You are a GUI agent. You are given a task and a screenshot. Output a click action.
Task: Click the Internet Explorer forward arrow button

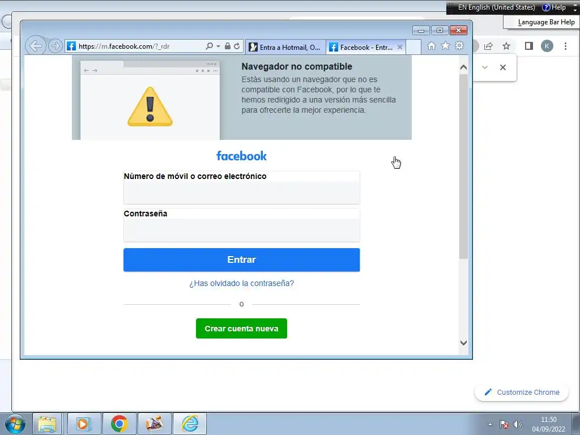55,46
